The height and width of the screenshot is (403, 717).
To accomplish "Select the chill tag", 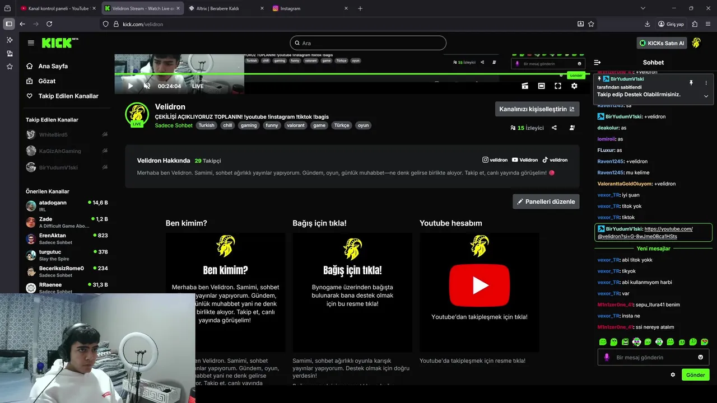I will click(227, 125).
